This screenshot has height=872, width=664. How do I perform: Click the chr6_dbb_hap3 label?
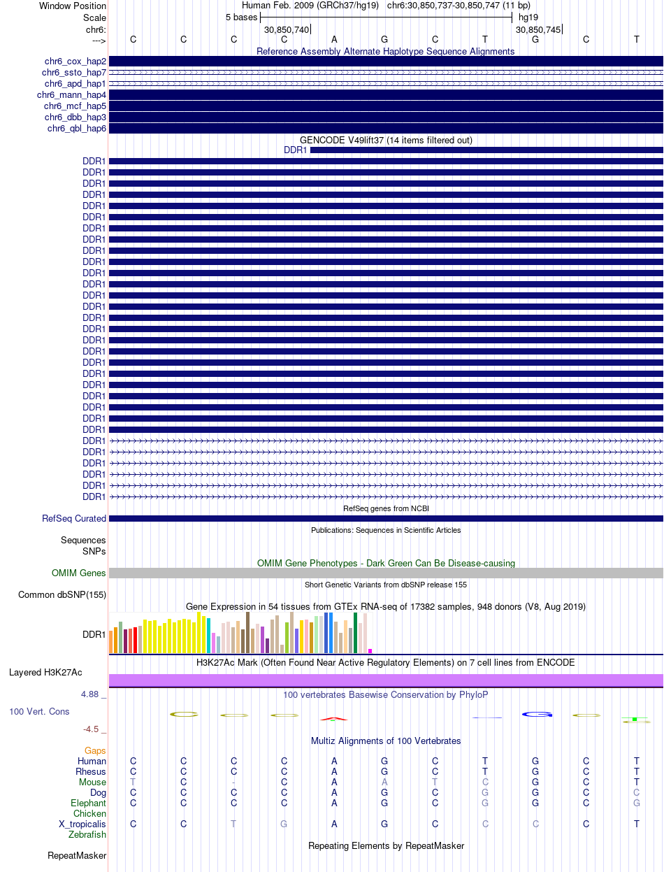point(75,117)
